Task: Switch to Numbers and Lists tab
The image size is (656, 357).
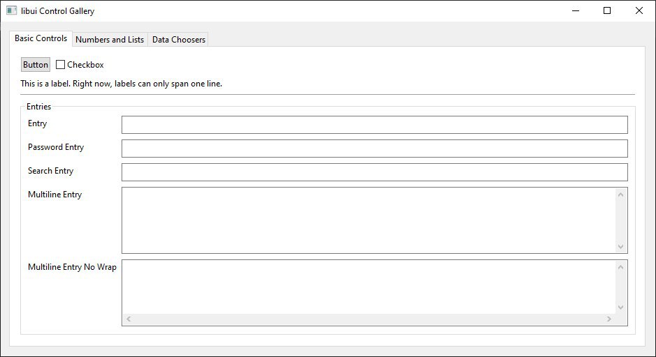Action: tap(110, 40)
